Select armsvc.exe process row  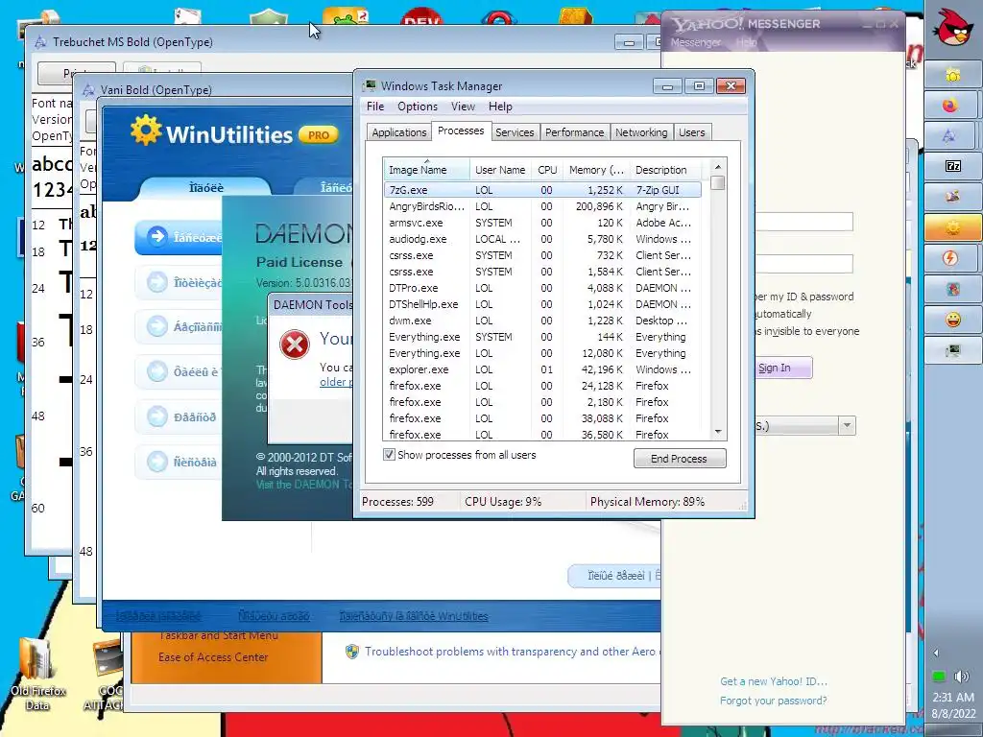click(x=542, y=223)
